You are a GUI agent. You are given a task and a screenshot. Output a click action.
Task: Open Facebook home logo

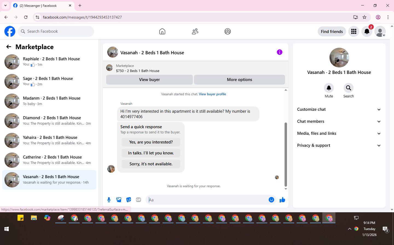pos(10,31)
